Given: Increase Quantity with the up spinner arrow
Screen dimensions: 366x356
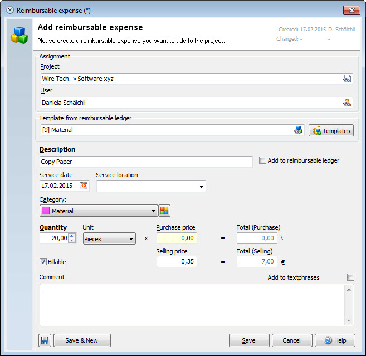Looking at the screenshot, I should point(72,236).
